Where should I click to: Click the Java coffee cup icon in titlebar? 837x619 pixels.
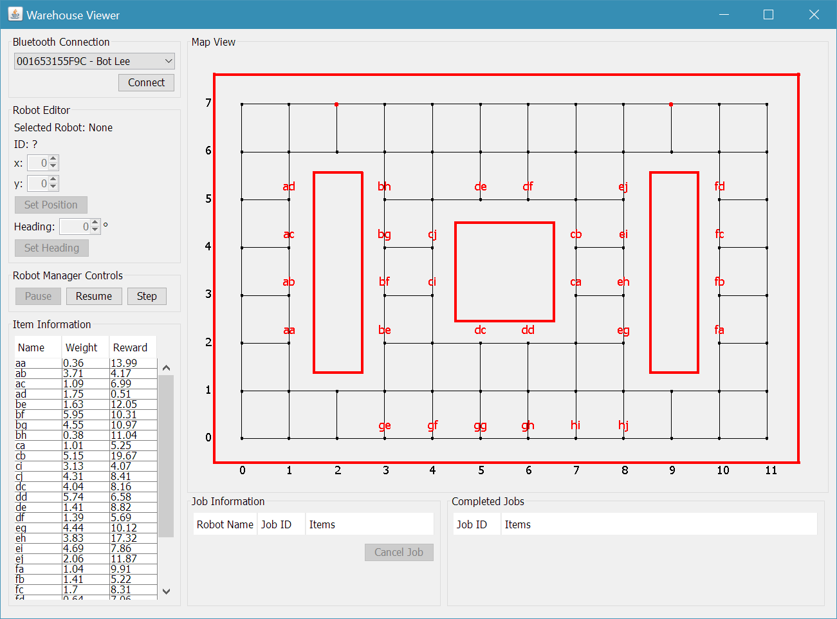point(14,13)
